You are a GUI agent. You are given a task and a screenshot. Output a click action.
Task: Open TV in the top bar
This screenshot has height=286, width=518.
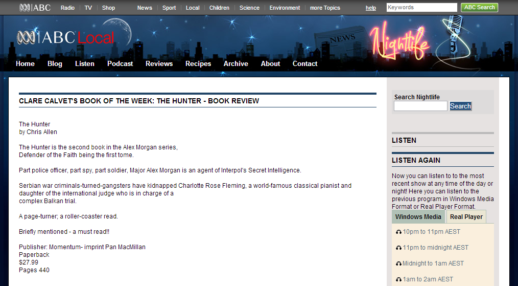(x=88, y=8)
